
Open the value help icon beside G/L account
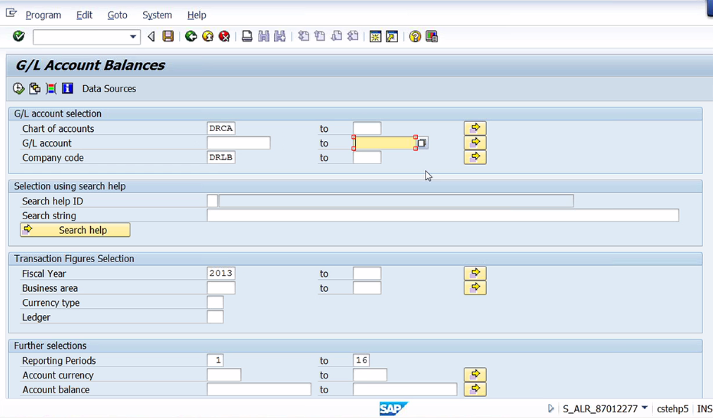422,143
